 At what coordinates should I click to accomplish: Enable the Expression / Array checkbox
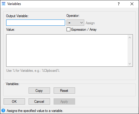pyautogui.click(x=68, y=30)
